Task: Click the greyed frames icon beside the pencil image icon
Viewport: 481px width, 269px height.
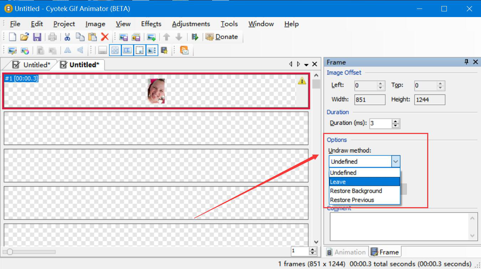Action: 41,50
